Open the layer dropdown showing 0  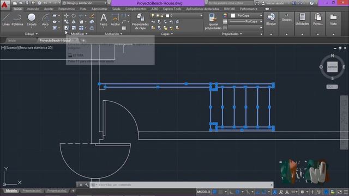(x=177, y=16)
